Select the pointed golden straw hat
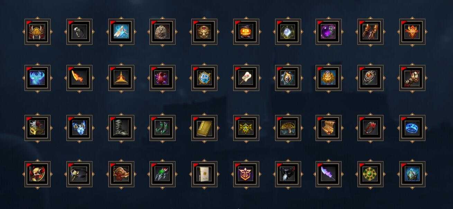Viewport: 453px width, 209px height. [121, 78]
